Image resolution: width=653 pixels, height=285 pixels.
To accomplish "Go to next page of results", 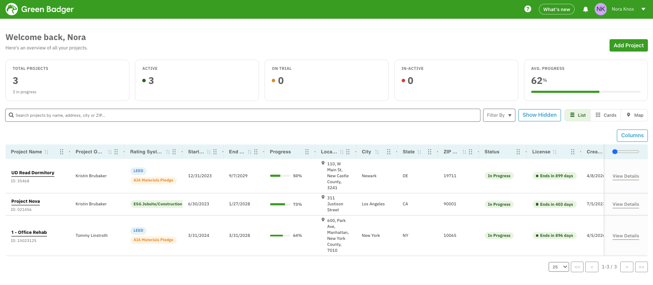I will click(x=627, y=267).
